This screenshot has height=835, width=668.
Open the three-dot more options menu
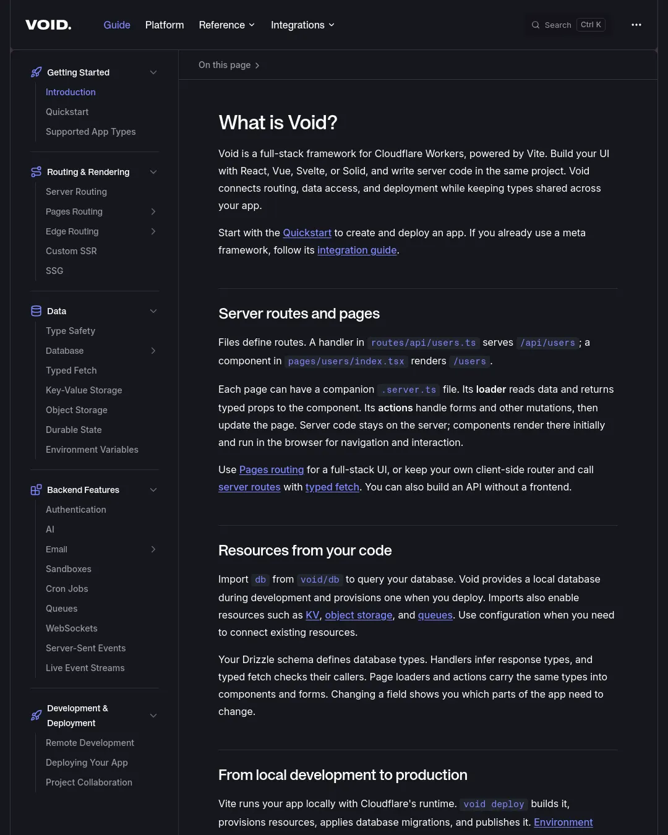[636, 25]
